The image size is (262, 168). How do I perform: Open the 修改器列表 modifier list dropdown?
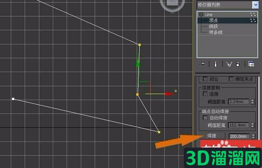(255, 5)
